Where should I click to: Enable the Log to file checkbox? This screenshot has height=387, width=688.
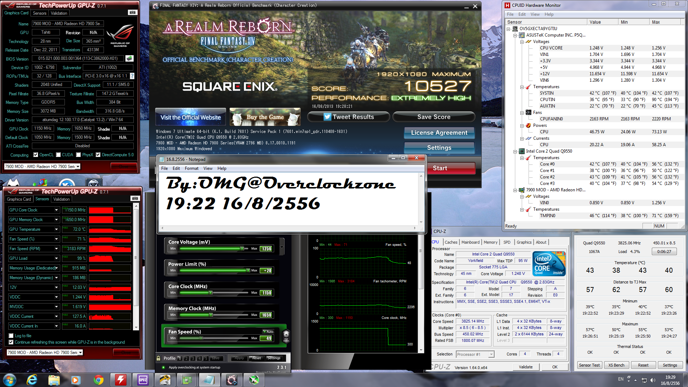(11, 336)
